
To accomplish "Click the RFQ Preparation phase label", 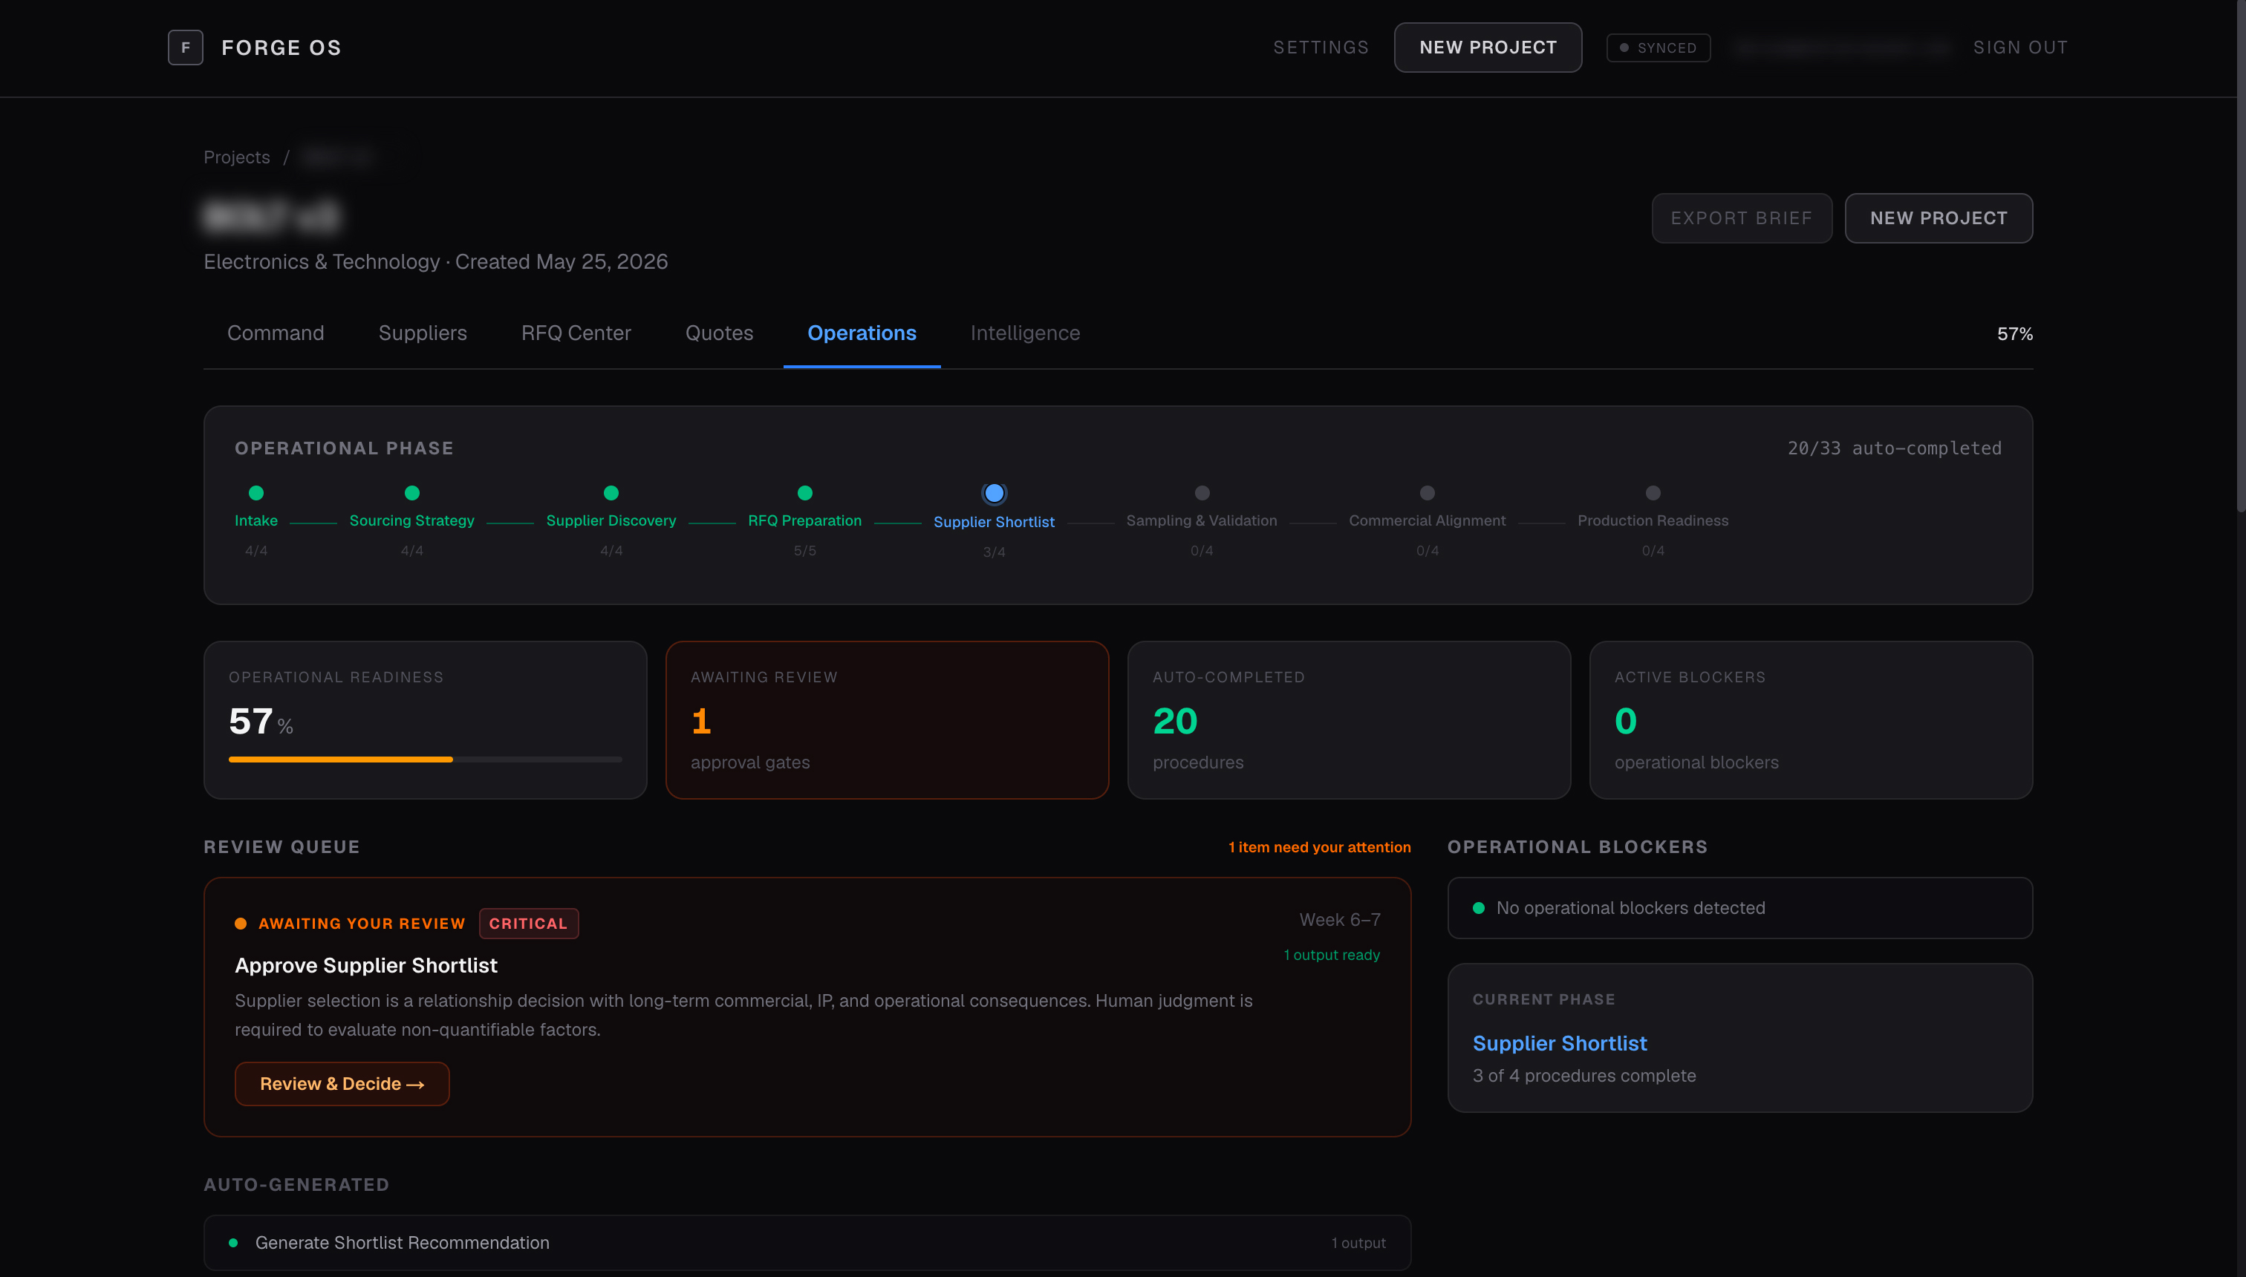I will pyautogui.click(x=804, y=521).
